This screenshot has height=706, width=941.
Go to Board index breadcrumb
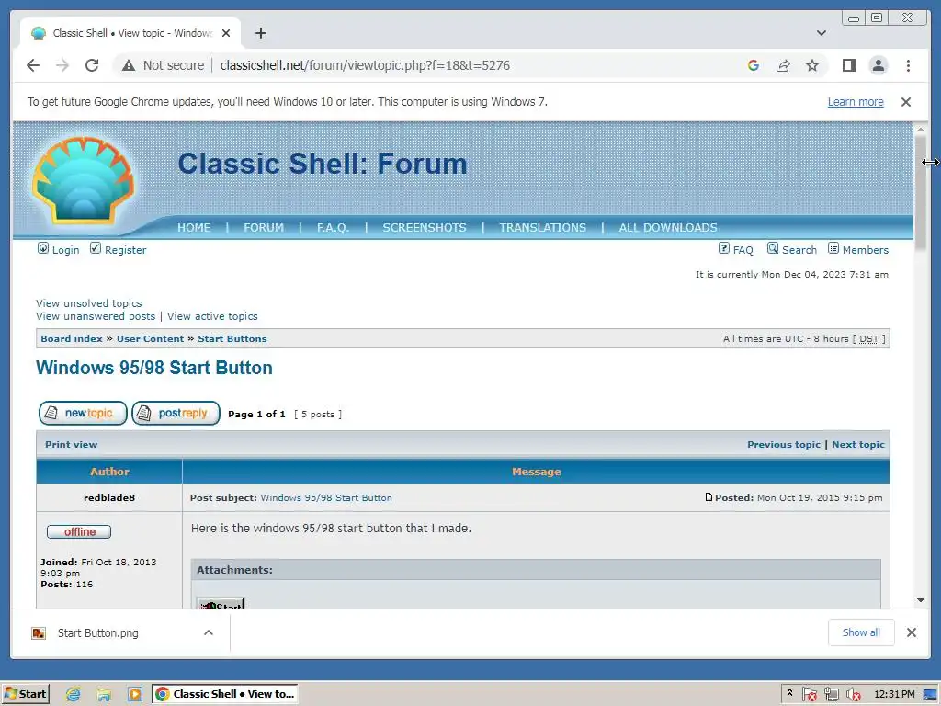tap(72, 338)
